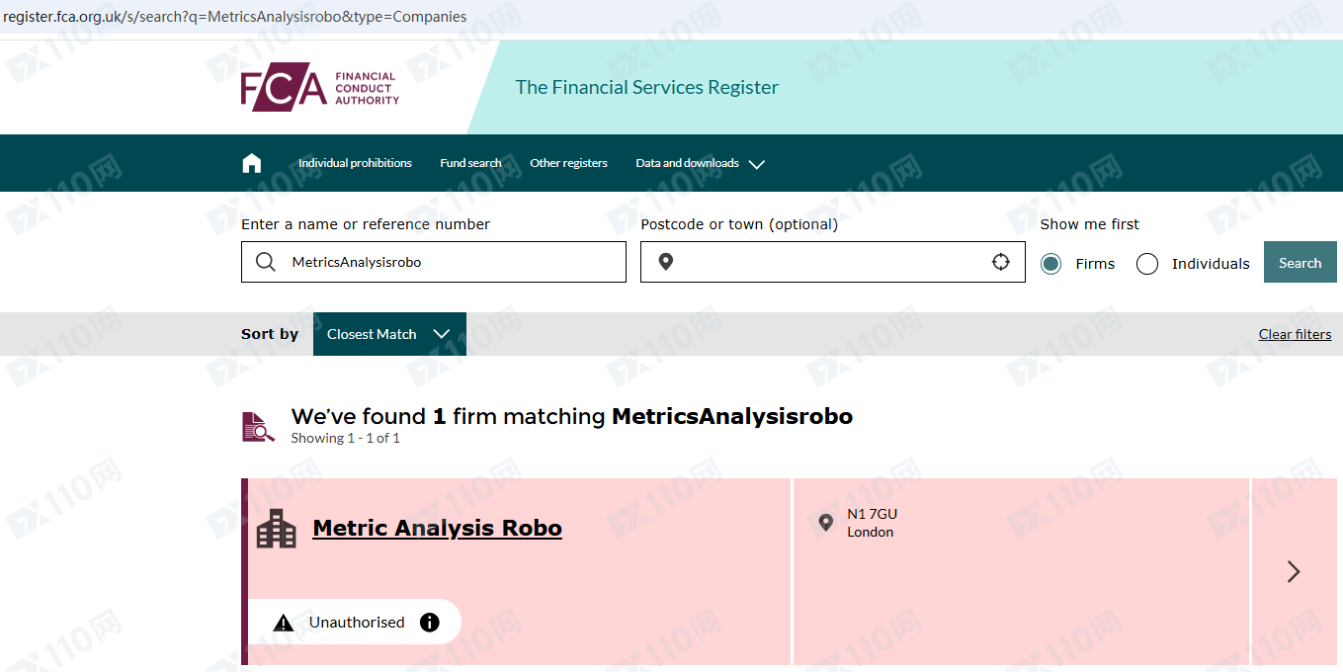Open the Closest Match sort dropdown
The height and width of the screenshot is (672, 1343).
tap(389, 334)
